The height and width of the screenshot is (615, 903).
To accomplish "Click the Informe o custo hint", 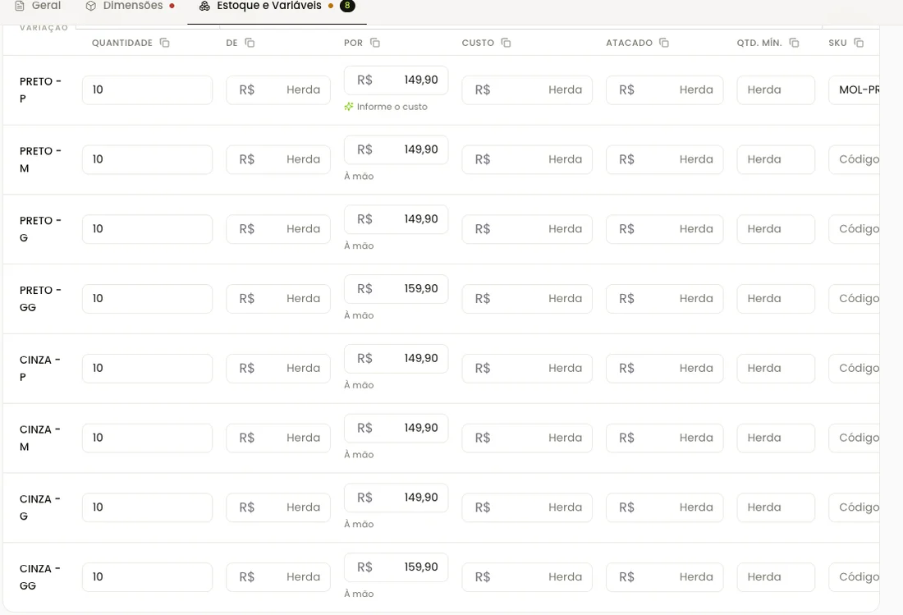I will 392,107.
